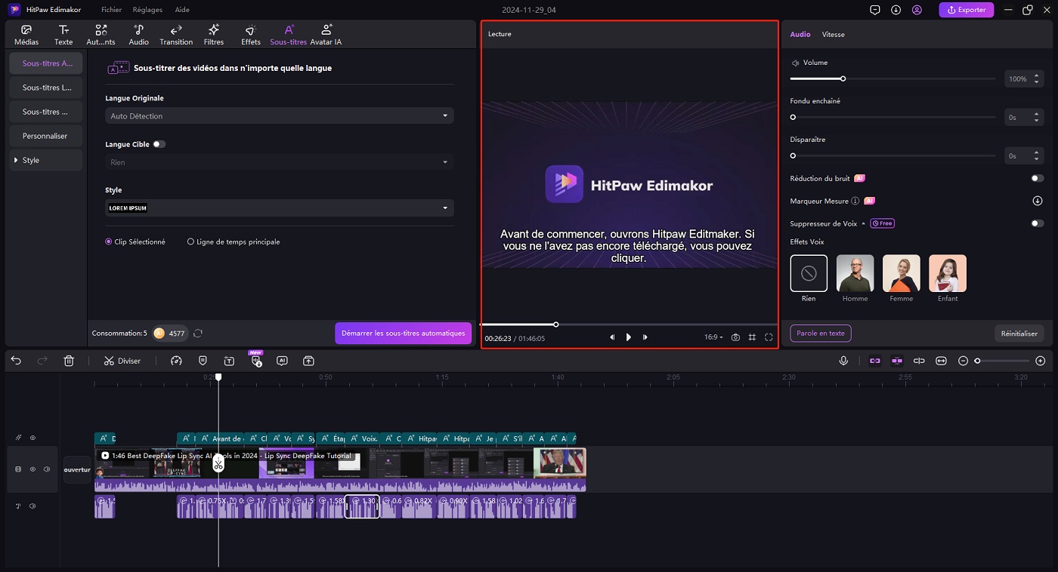Open the subtitle Style dropdown
This screenshot has height=572, width=1058.
(x=279, y=208)
